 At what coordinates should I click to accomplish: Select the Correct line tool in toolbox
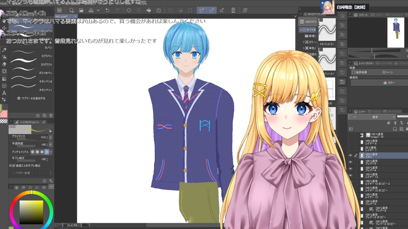click(x=4, y=100)
